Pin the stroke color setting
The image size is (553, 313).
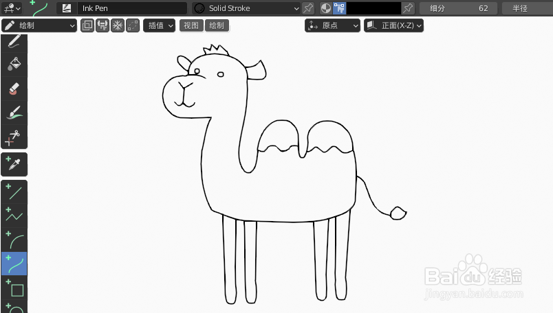pyautogui.click(x=408, y=8)
